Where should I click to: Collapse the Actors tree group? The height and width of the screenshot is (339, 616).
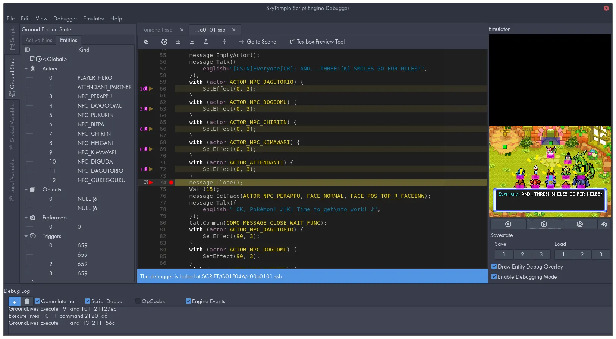coord(26,69)
